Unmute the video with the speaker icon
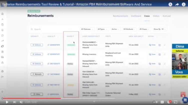The image size is (188, 105). pos(21,102)
